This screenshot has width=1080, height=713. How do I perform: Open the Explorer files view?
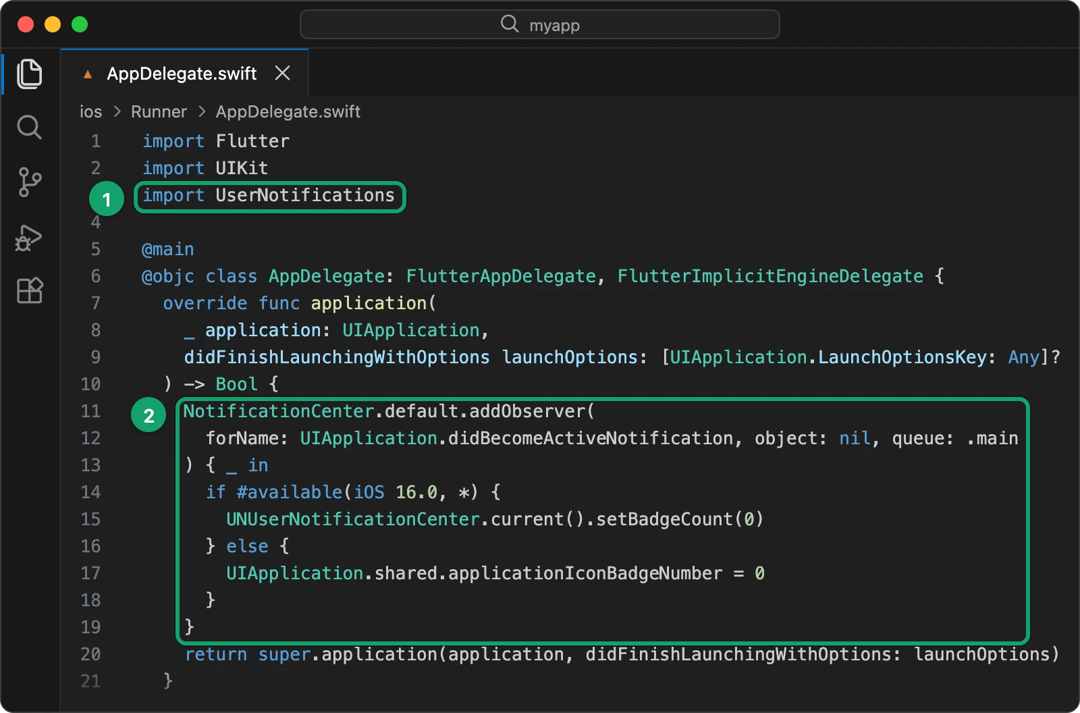tap(29, 74)
